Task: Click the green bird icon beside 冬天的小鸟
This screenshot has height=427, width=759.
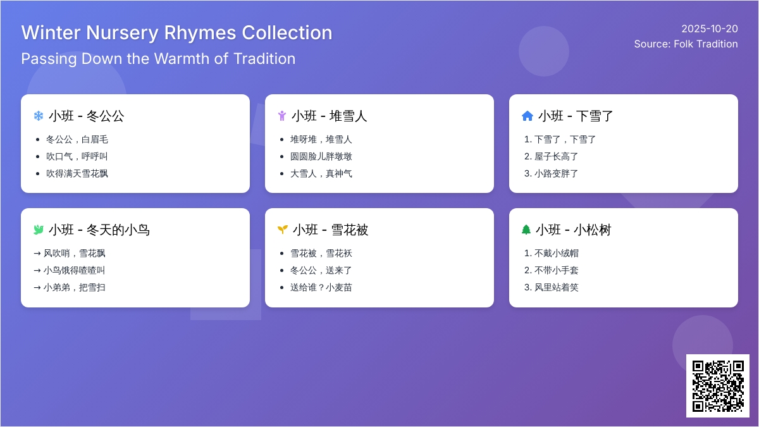Action: [x=39, y=230]
